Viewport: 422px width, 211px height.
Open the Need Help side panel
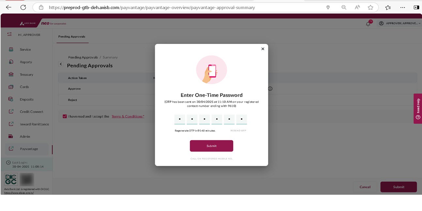pyautogui.click(x=418, y=109)
